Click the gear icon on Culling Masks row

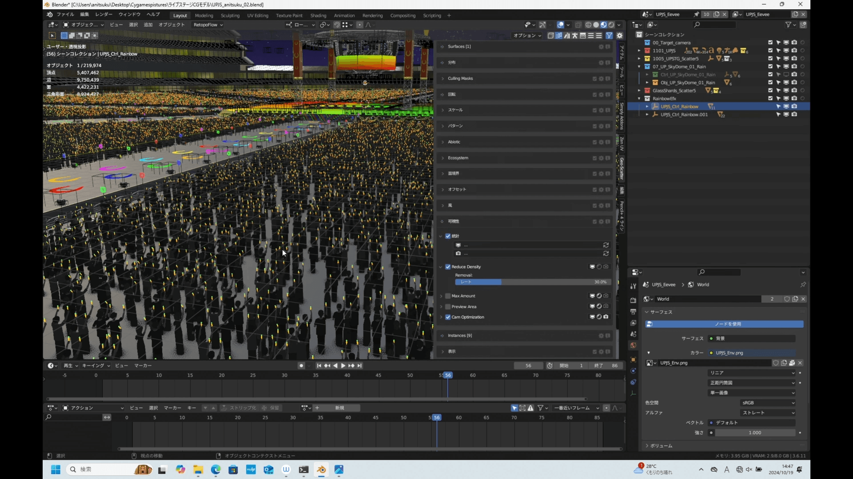(601, 79)
